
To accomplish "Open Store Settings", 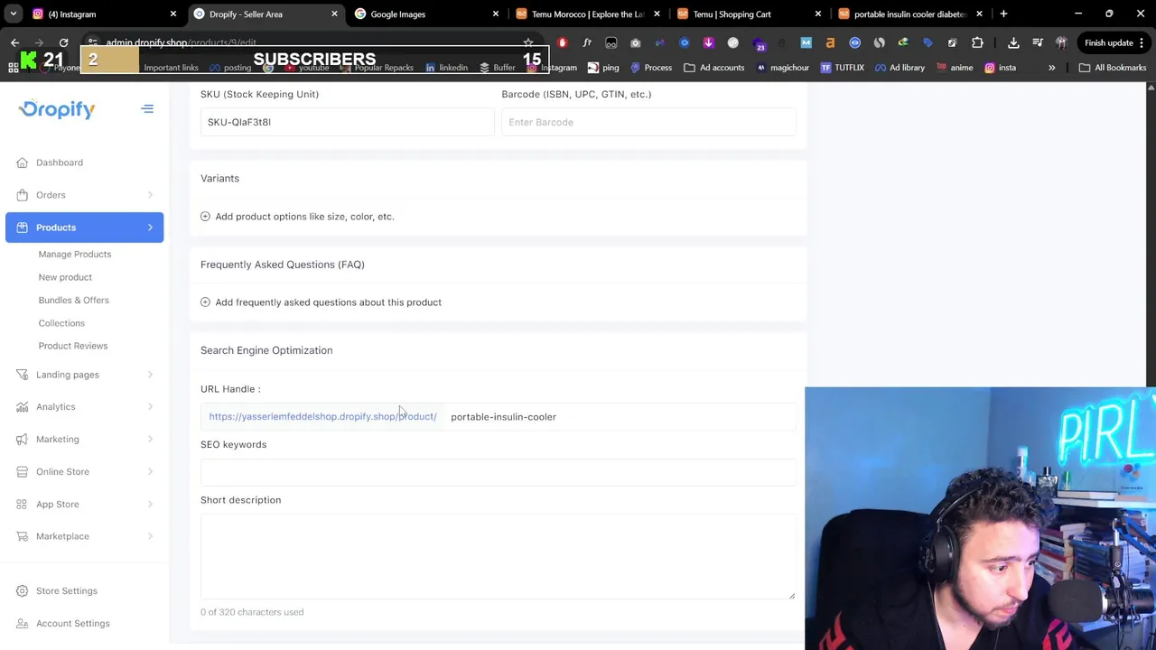I will point(66,591).
